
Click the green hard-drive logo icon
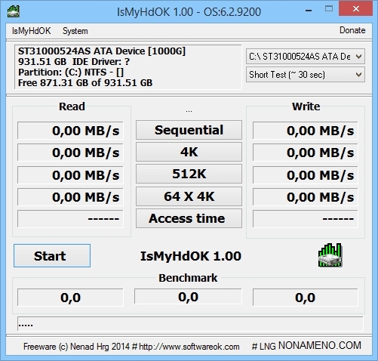[330, 255]
